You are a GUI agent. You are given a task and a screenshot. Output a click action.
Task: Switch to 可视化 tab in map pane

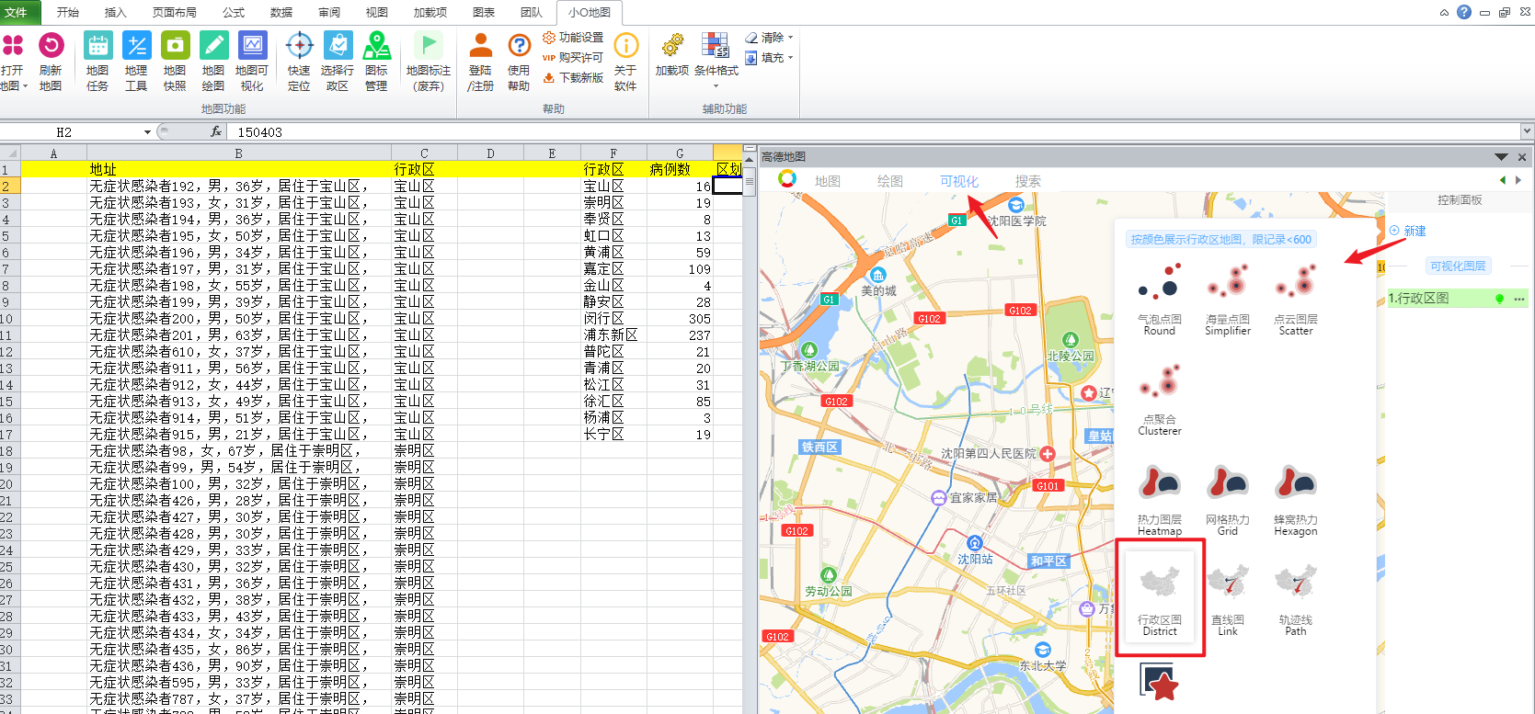[x=959, y=181]
